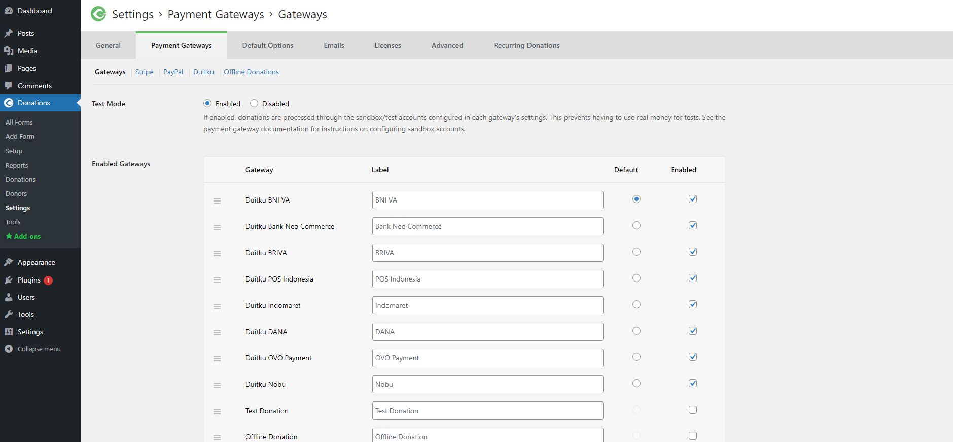This screenshot has width=953, height=442.
Task: Click the Posts pushpin icon
Action: coord(9,33)
